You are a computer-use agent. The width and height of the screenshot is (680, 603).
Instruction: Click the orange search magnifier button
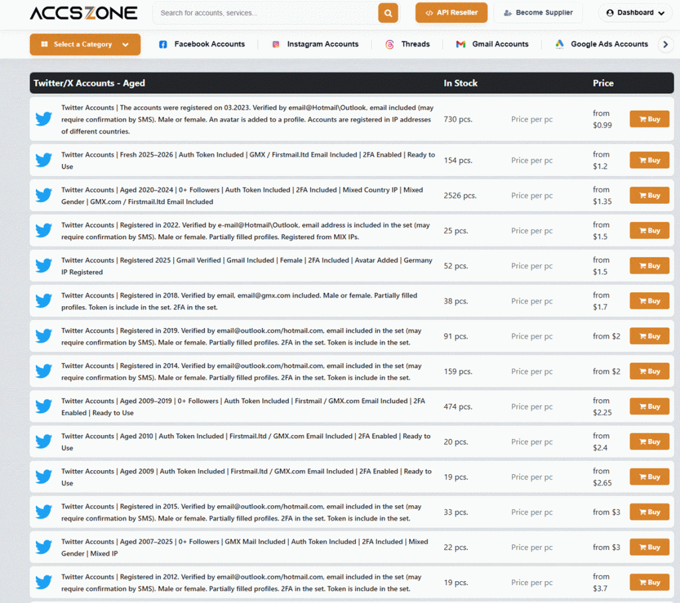(388, 13)
